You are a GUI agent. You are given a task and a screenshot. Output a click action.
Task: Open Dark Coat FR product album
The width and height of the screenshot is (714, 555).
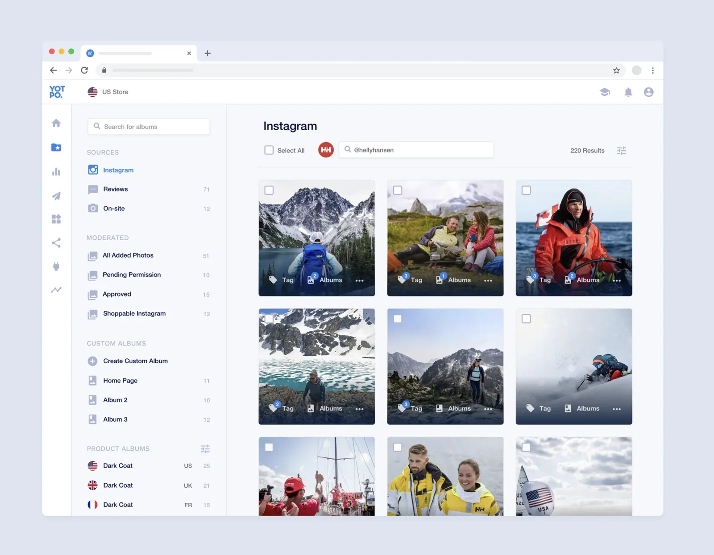pos(149,505)
